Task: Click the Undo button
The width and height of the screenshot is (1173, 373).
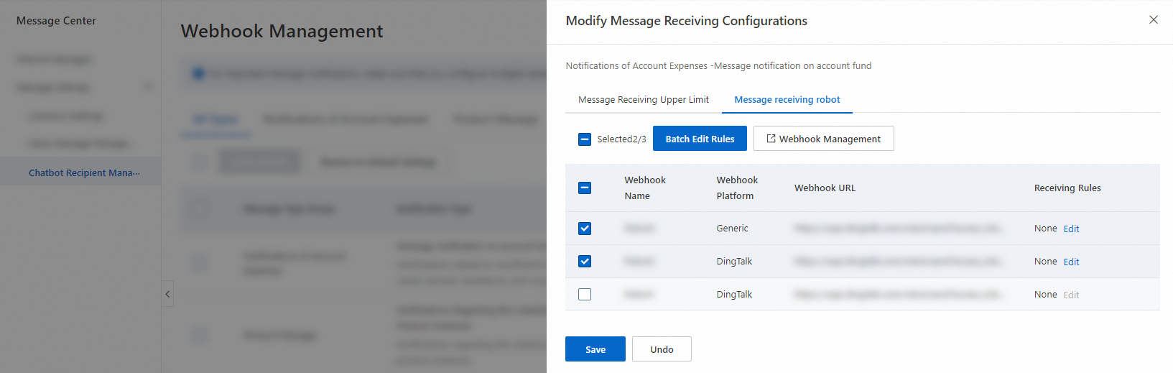Action: point(662,349)
